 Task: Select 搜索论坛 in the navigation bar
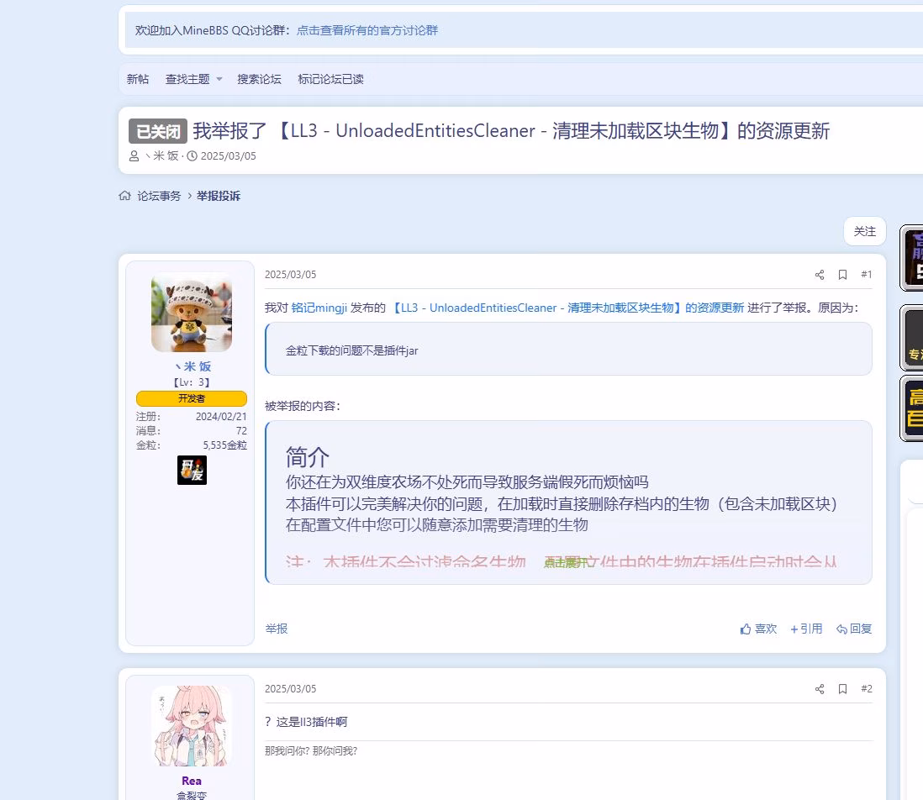click(259, 79)
